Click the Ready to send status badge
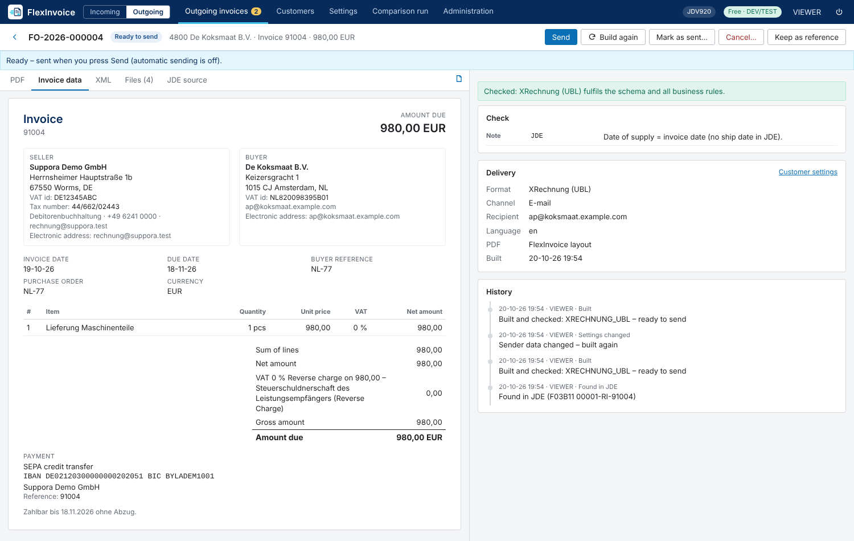 [136, 37]
